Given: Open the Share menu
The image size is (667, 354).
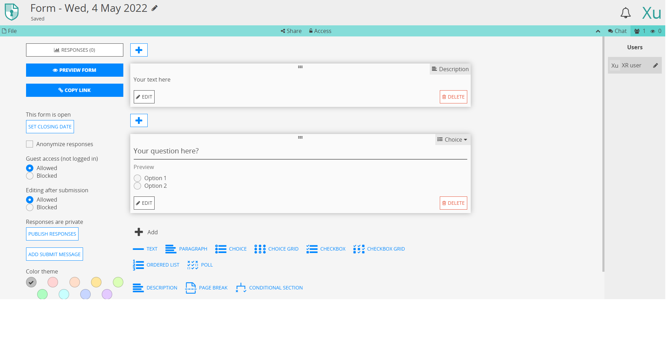Looking at the screenshot, I should click(x=291, y=31).
